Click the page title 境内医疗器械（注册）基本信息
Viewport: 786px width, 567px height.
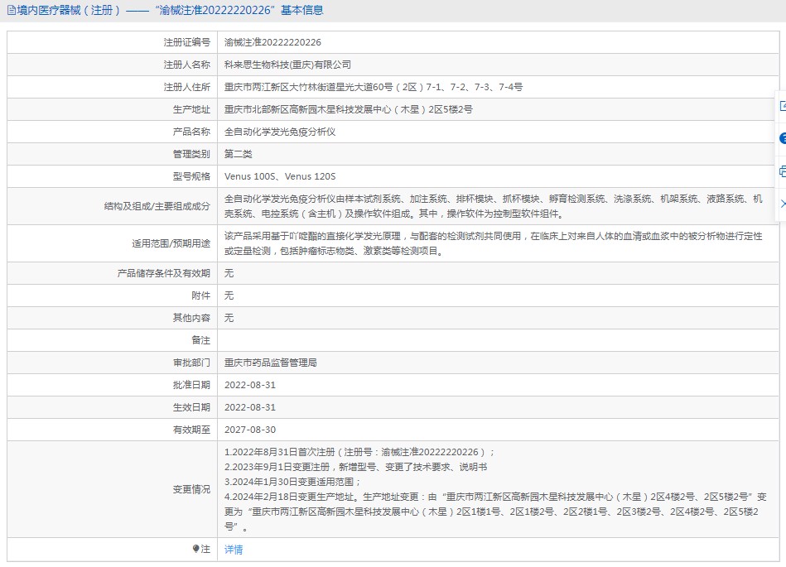point(170,11)
